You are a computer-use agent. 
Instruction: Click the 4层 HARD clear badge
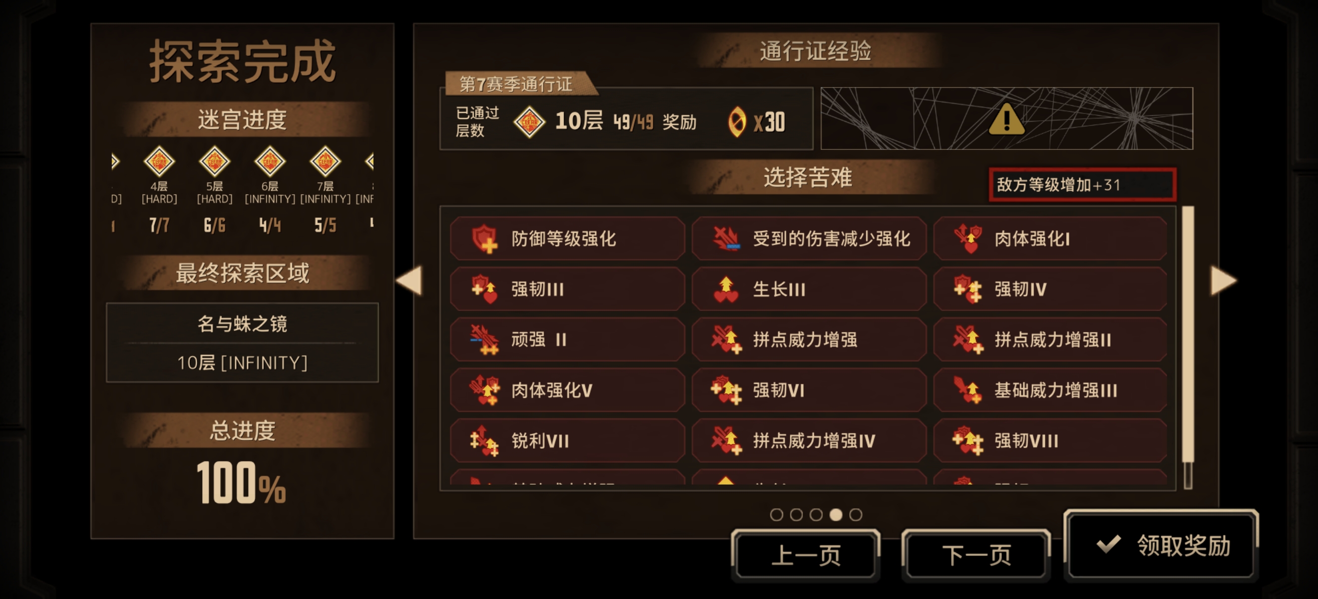(159, 162)
